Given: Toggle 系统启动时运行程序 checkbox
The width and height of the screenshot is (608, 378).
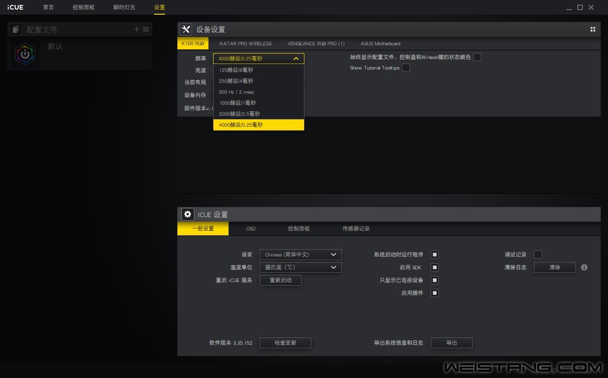Looking at the screenshot, I should [x=435, y=255].
